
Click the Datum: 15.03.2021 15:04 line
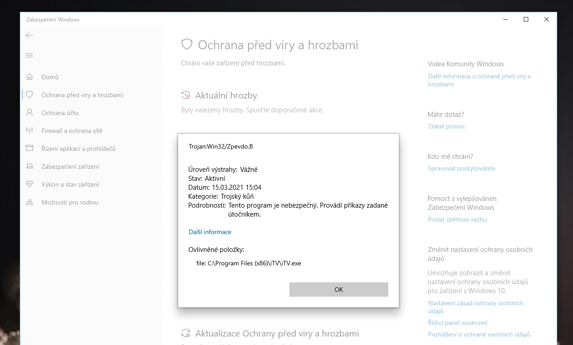point(225,187)
